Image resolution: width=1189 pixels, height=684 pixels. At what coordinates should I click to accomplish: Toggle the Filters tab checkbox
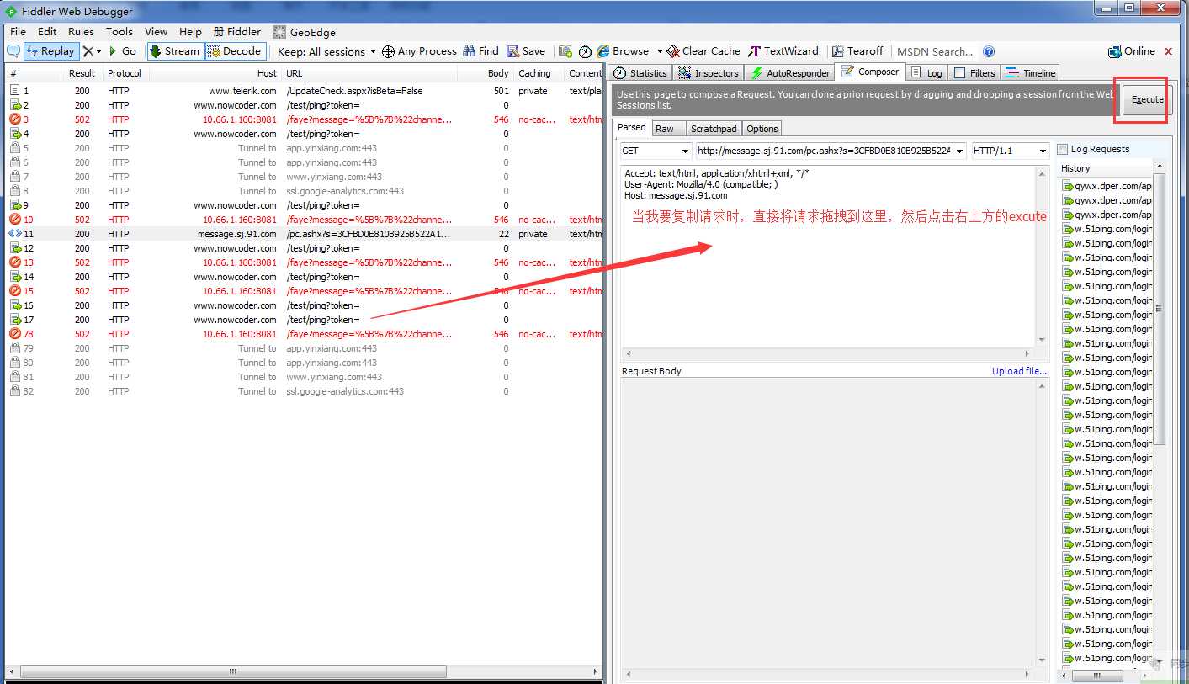click(x=960, y=73)
